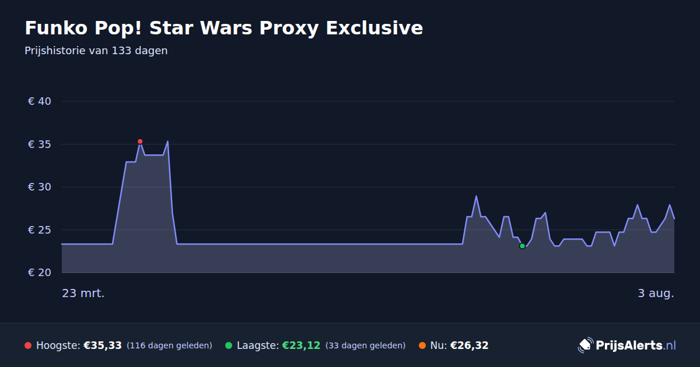Click the orange Nu legend dot
Image resolution: width=700 pixels, height=367 pixels.
[x=422, y=345]
